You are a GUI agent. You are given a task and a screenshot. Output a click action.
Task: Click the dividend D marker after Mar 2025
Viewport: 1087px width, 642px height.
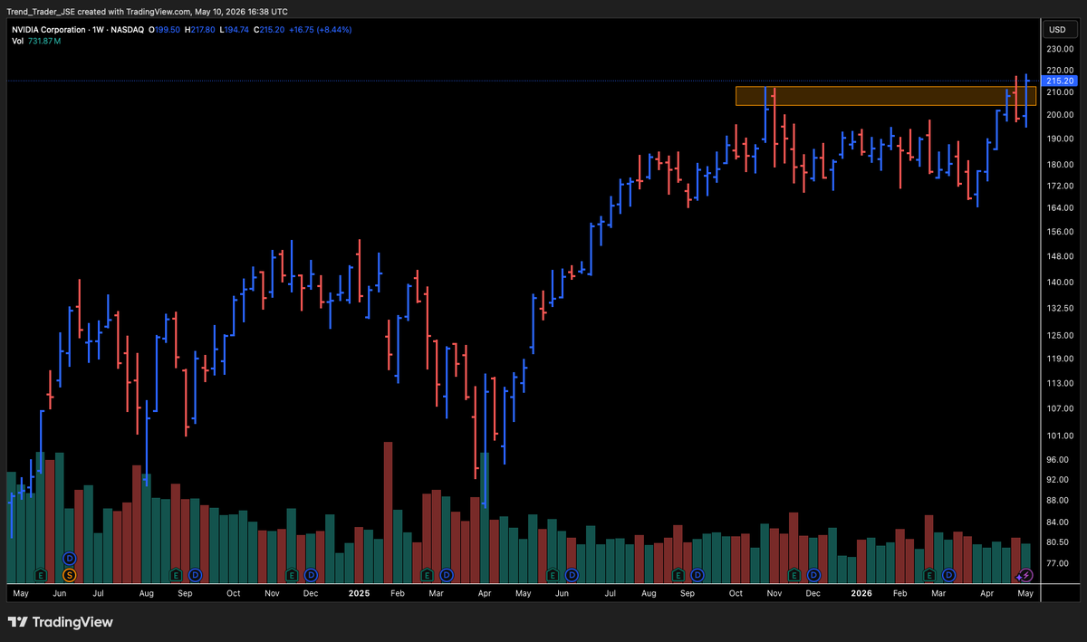click(x=447, y=574)
